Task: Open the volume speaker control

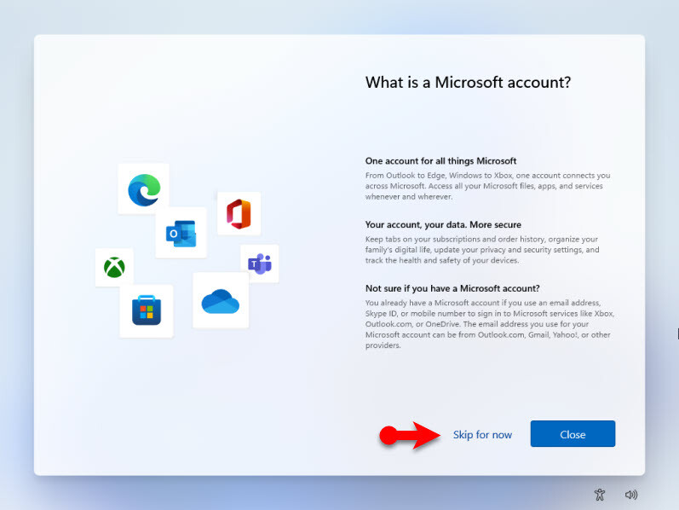Action: pos(631,494)
